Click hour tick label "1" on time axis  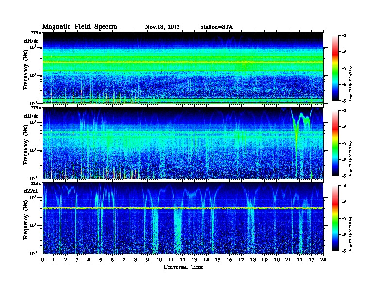54,260
